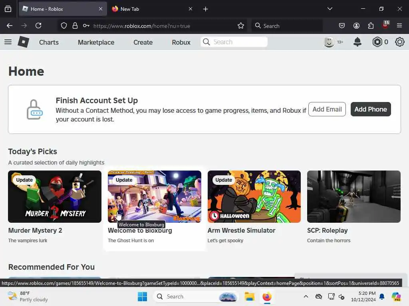Open the Roblox settings gear
This screenshot has height=306, width=409.
[x=399, y=42]
